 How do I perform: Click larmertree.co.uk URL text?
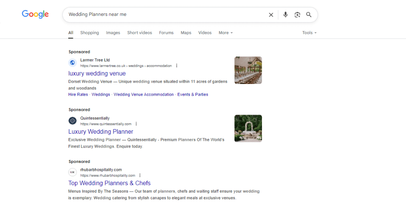126,66
